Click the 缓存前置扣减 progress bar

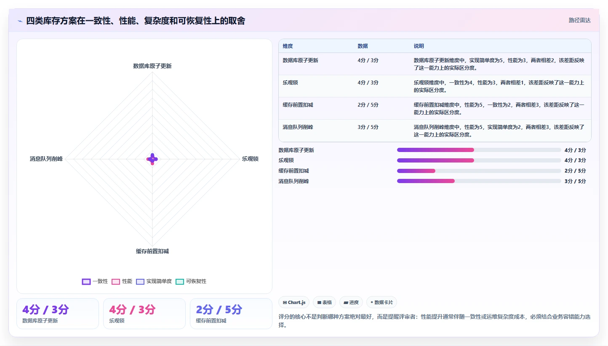pyautogui.click(x=479, y=170)
